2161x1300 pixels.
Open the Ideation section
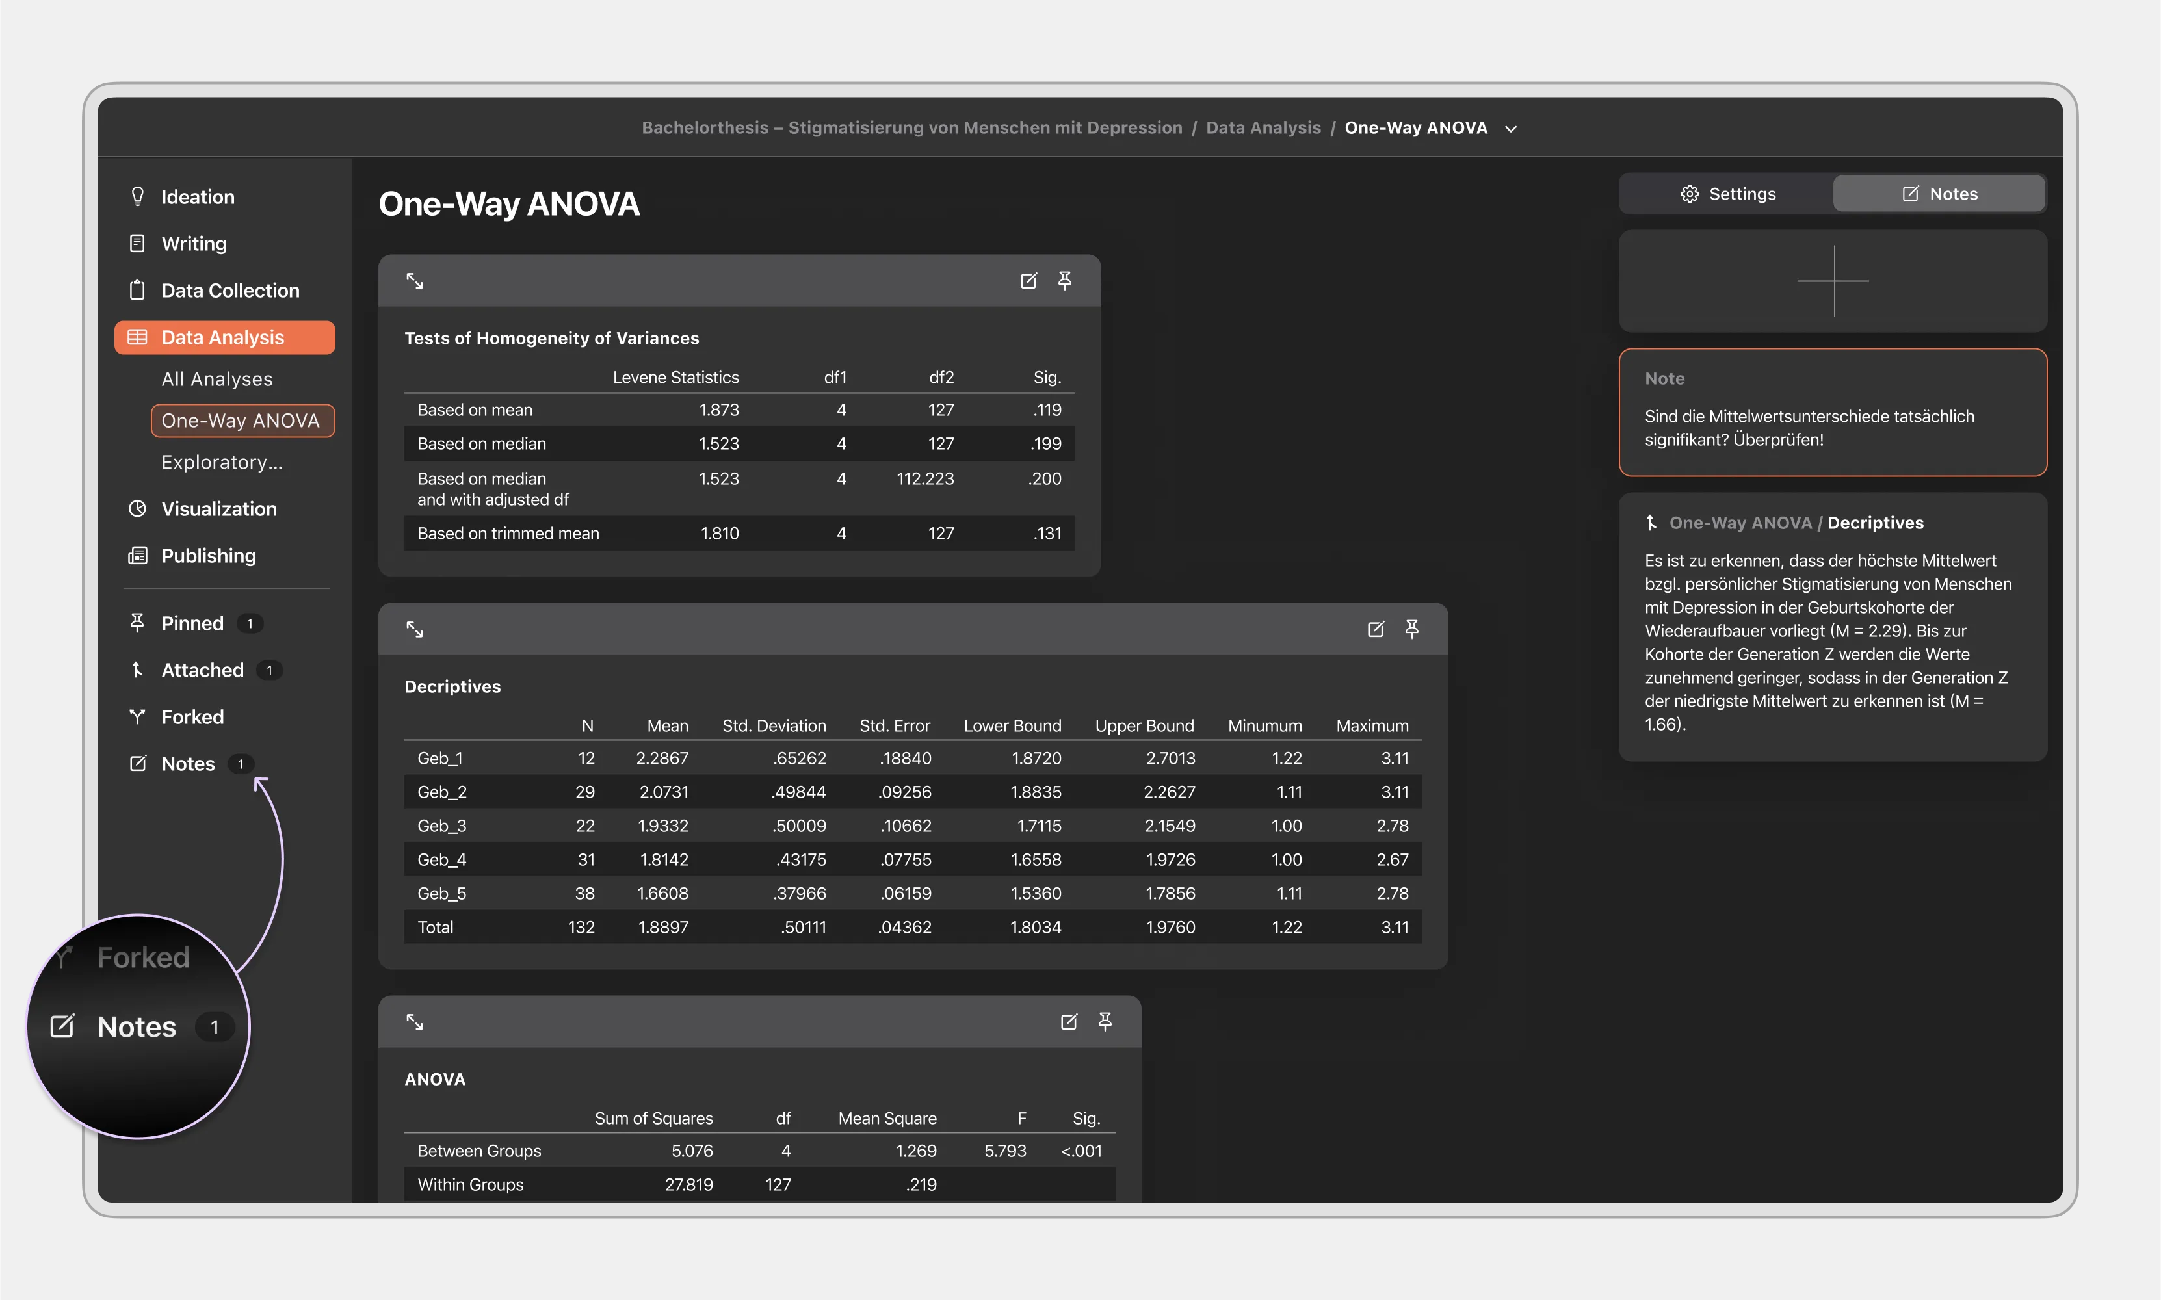click(197, 197)
